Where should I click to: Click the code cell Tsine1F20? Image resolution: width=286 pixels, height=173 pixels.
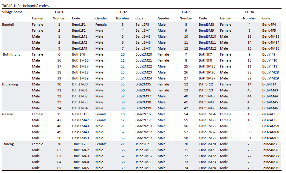tap(80, 144)
